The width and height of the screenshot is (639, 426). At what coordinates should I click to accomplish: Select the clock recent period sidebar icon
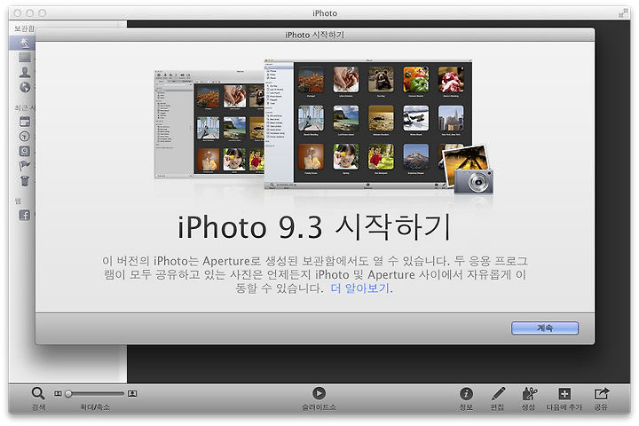click(x=25, y=136)
